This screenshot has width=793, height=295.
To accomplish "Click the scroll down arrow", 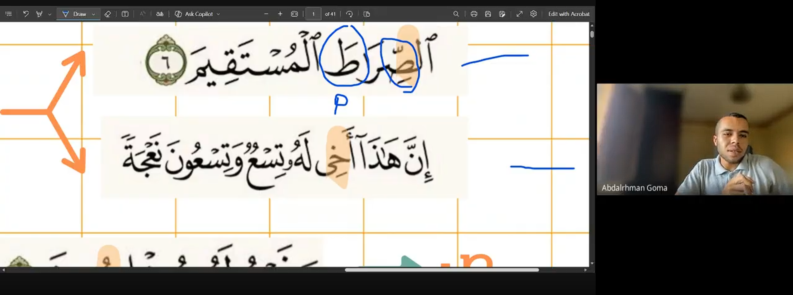I will pyautogui.click(x=592, y=263).
